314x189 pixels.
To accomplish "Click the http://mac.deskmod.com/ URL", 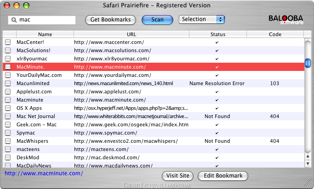I will click(x=107, y=157).
